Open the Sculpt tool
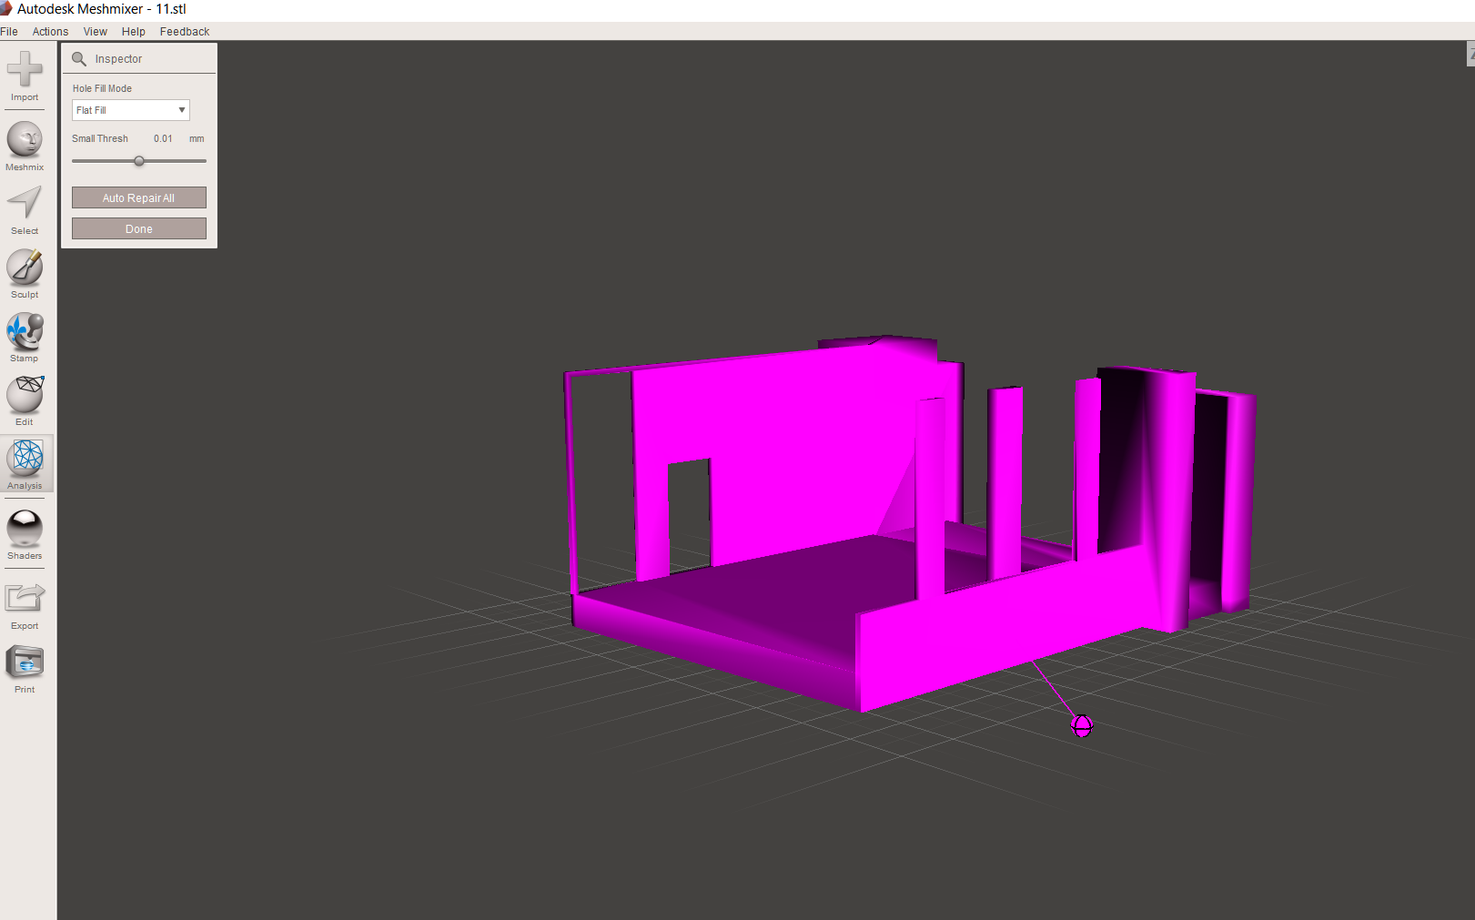The image size is (1475, 920). [x=25, y=273]
